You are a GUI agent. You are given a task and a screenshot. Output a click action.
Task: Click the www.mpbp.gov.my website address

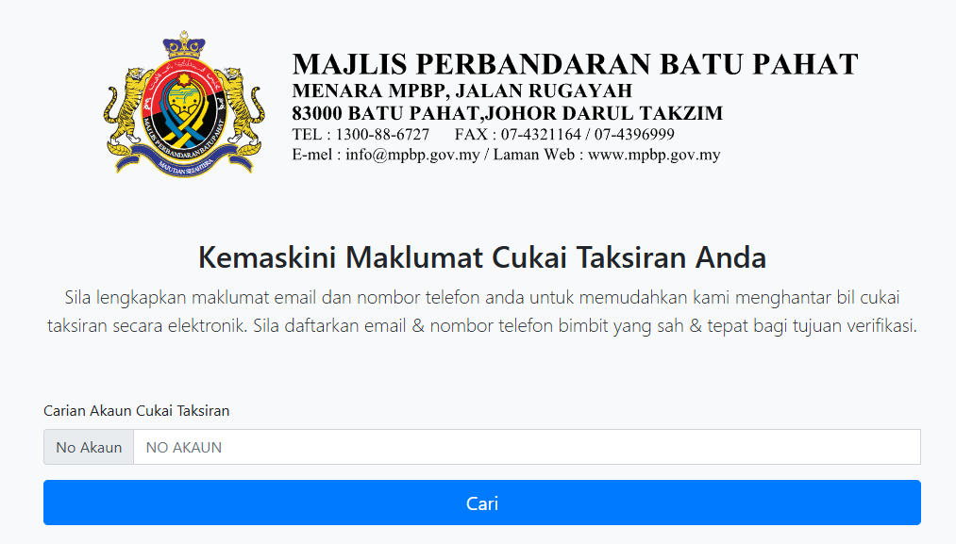coord(654,155)
